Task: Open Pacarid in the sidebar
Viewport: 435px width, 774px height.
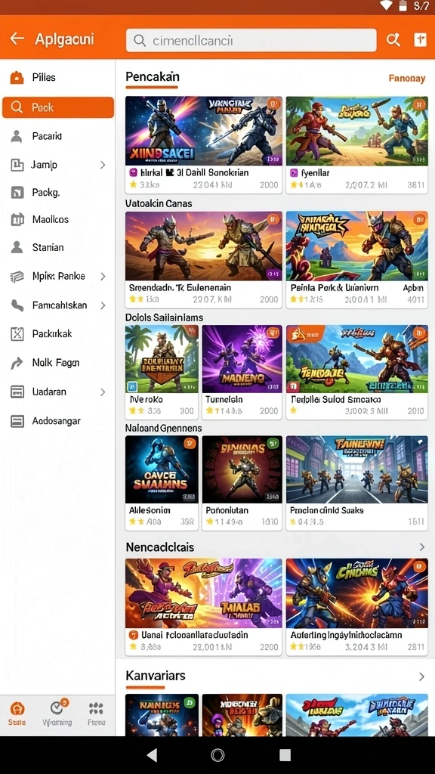Action: point(57,136)
